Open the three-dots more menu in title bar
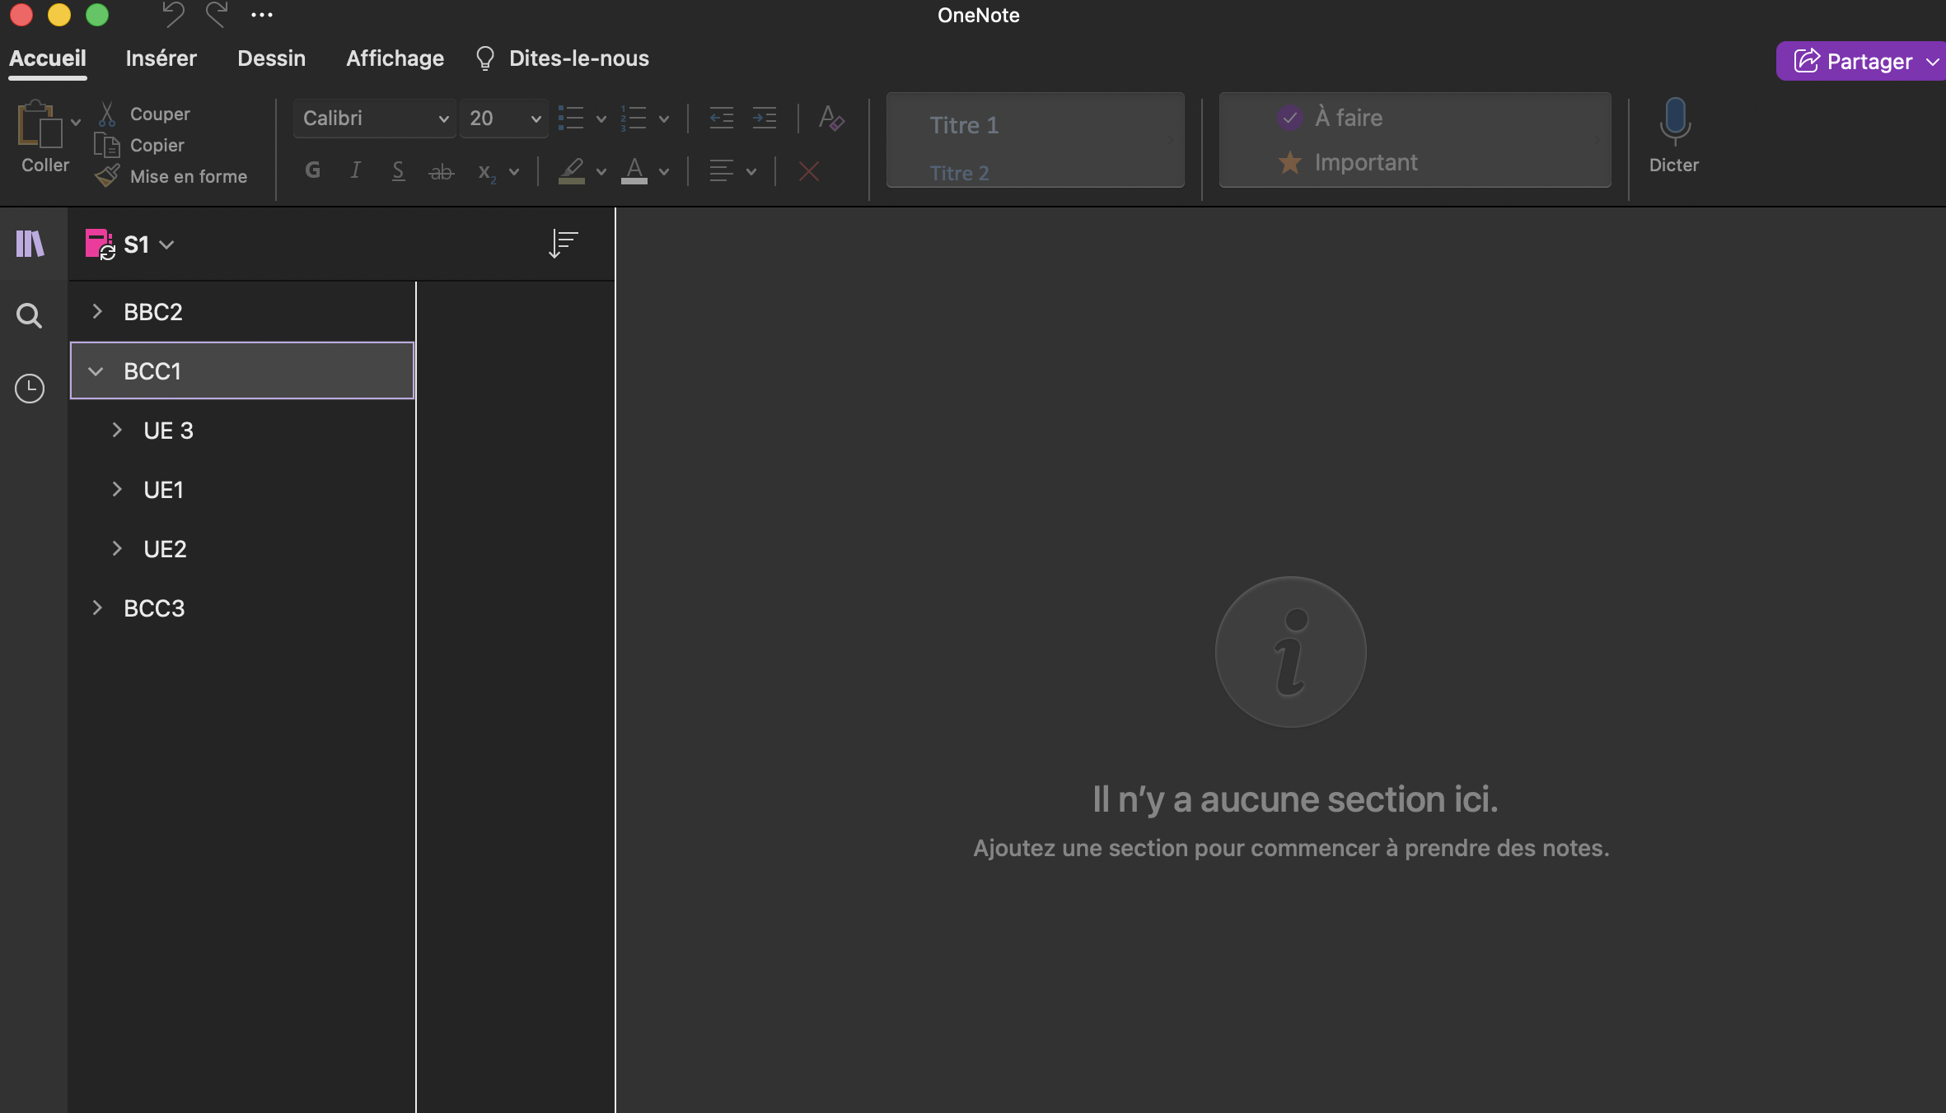This screenshot has width=1946, height=1113. pos(262,15)
